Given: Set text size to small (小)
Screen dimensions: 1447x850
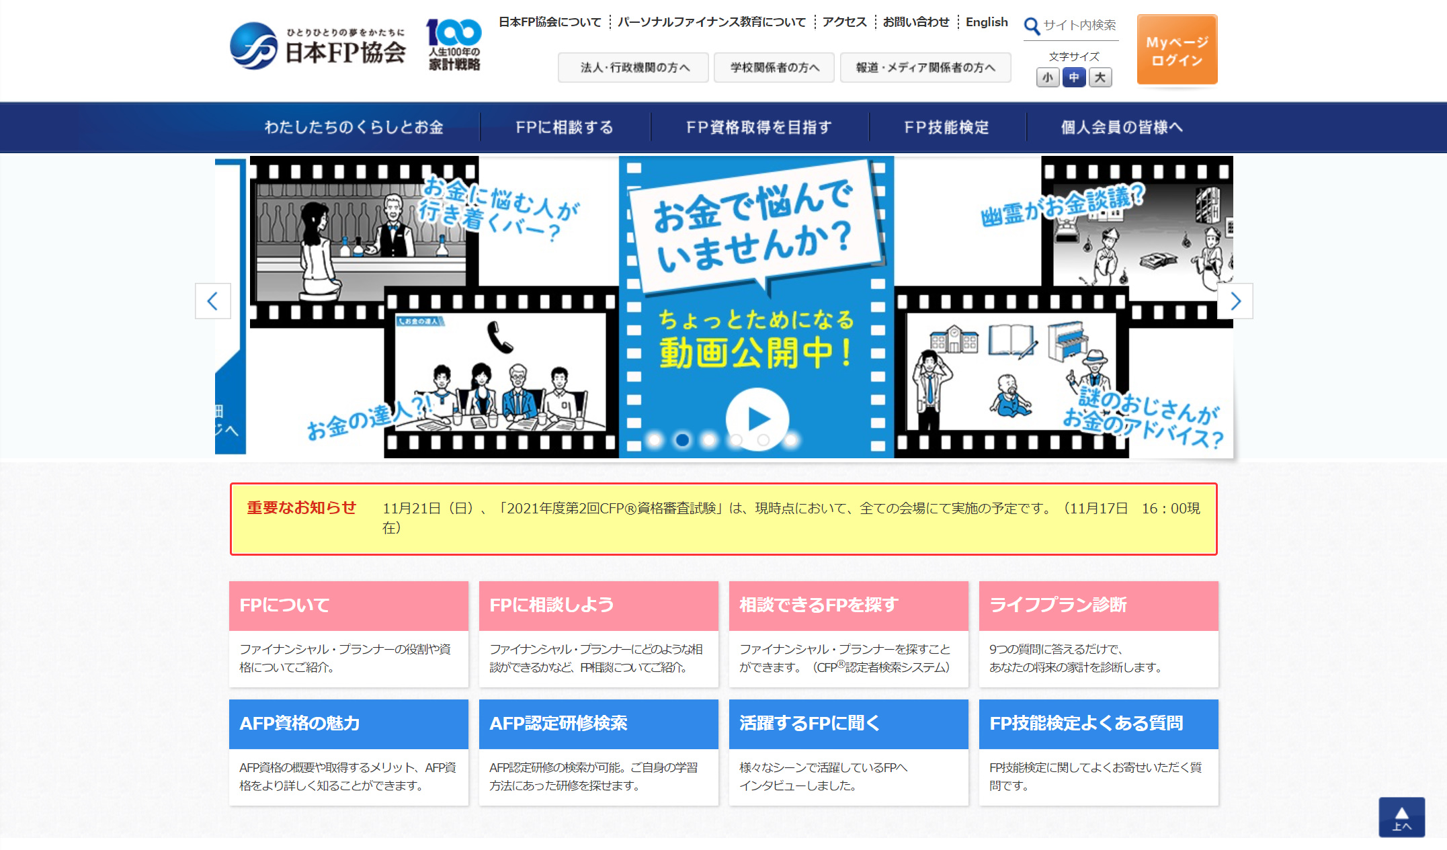Looking at the screenshot, I should coord(1047,78).
